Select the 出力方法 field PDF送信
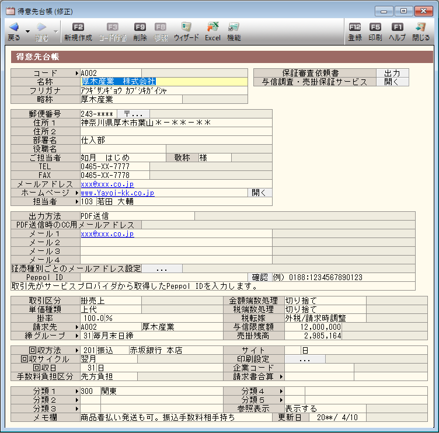This screenshot has width=439, height=433. pyautogui.click(x=137, y=216)
